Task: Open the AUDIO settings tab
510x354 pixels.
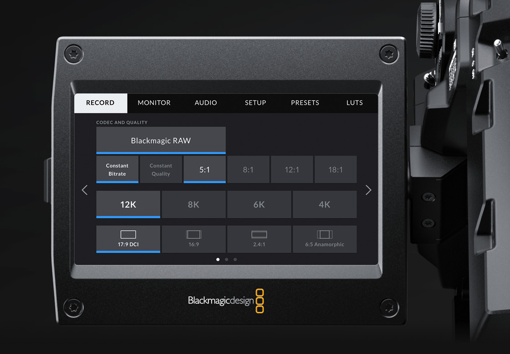Action: [206, 103]
